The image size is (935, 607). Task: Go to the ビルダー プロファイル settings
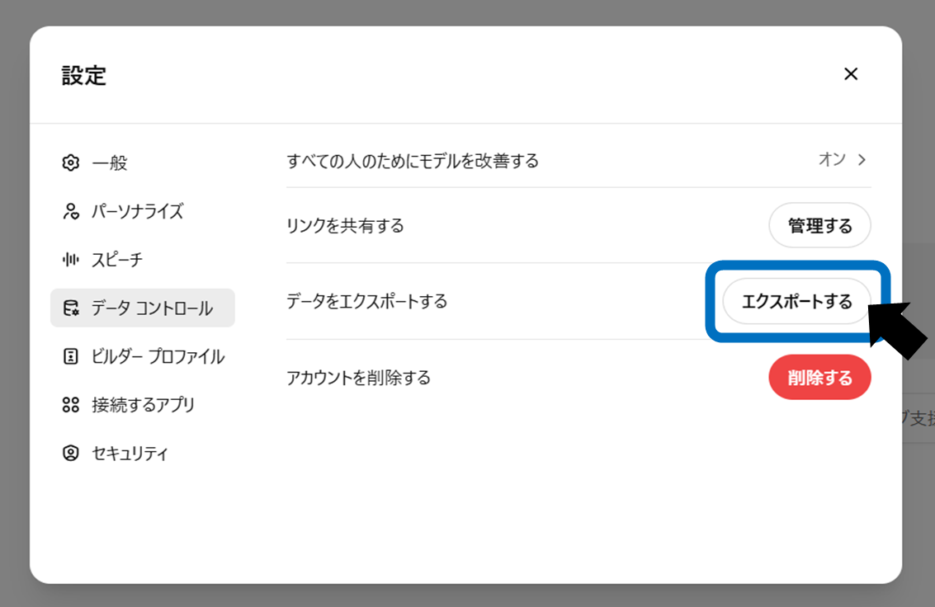(x=158, y=356)
